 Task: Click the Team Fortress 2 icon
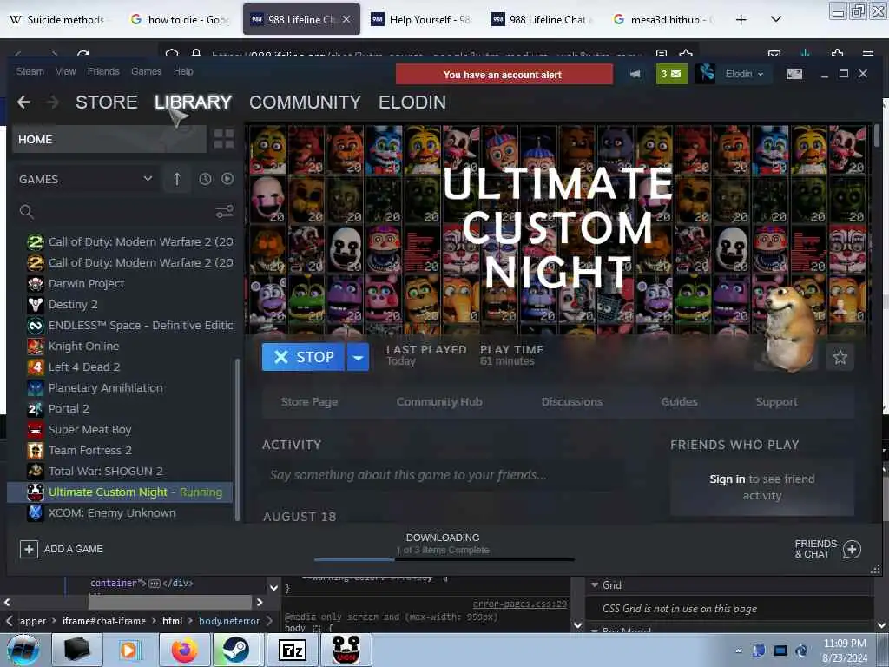click(x=35, y=451)
